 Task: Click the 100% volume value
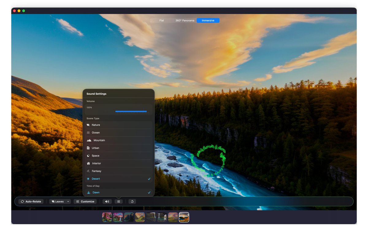point(89,108)
